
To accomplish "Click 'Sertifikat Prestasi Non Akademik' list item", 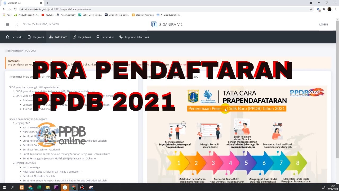I will click(42, 150).
